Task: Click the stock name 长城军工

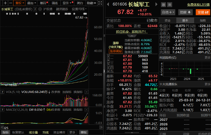Action: point(139,4)
